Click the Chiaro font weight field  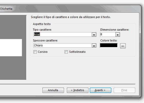63,45
